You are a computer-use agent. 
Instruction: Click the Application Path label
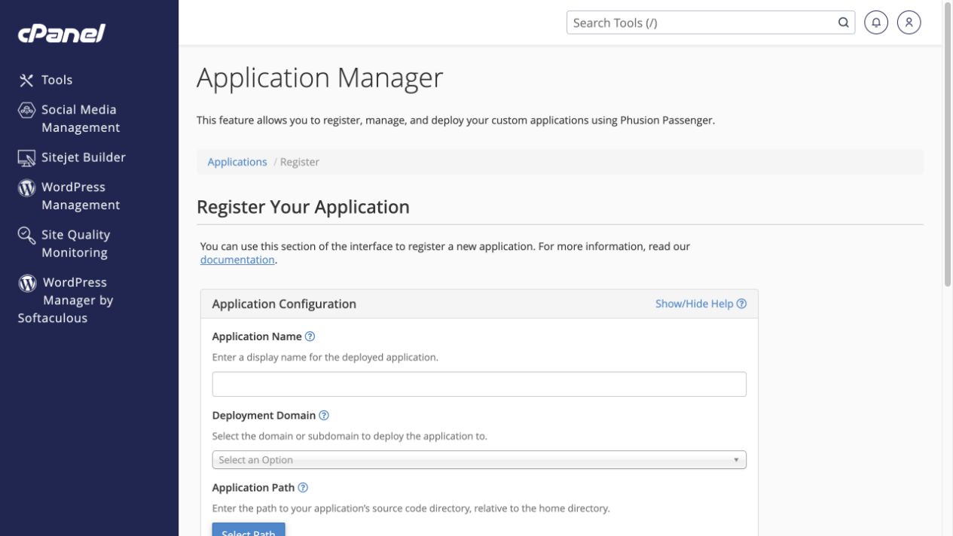(253, 488)
